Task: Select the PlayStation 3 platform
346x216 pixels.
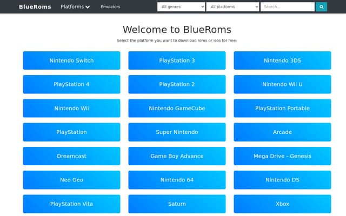Action: coord(177,60)
